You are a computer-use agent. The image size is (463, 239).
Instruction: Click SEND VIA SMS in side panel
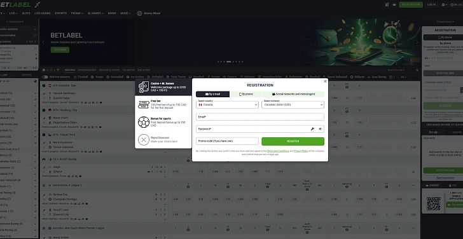tap(445, 73)
